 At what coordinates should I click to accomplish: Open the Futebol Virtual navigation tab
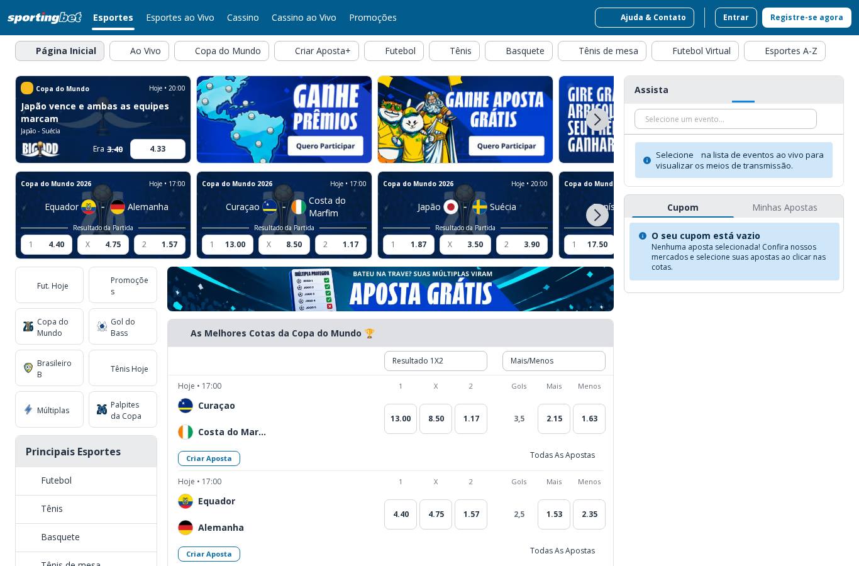tap(695, 51)
